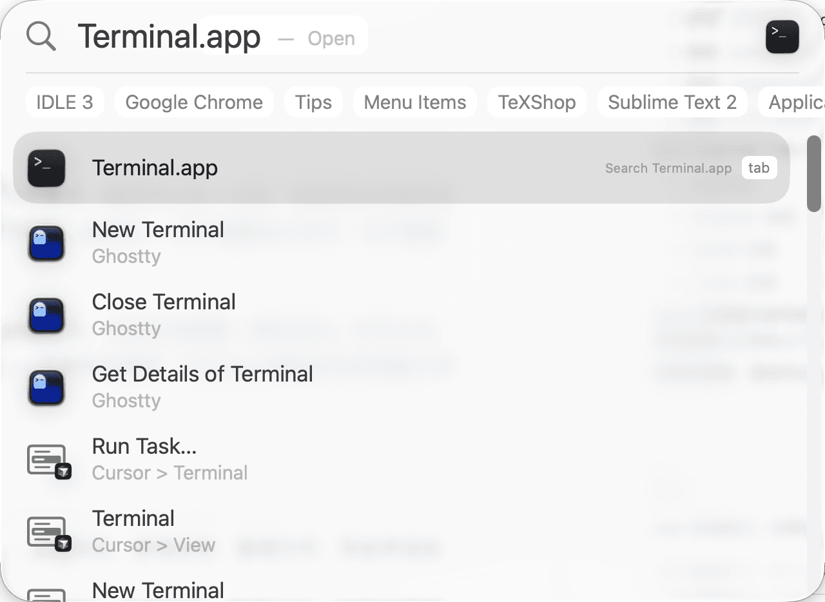
Task: Click Search Terminal.app hint text
Action: pyautogui.click(x=668, y=168)
